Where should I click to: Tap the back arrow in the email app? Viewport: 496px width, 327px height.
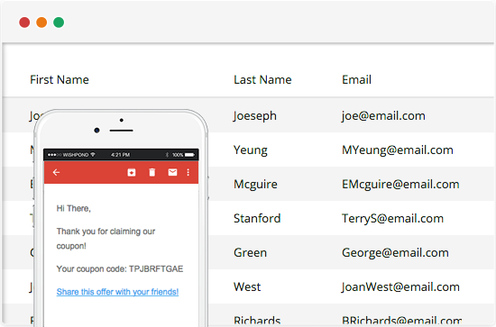coord(56,172)
